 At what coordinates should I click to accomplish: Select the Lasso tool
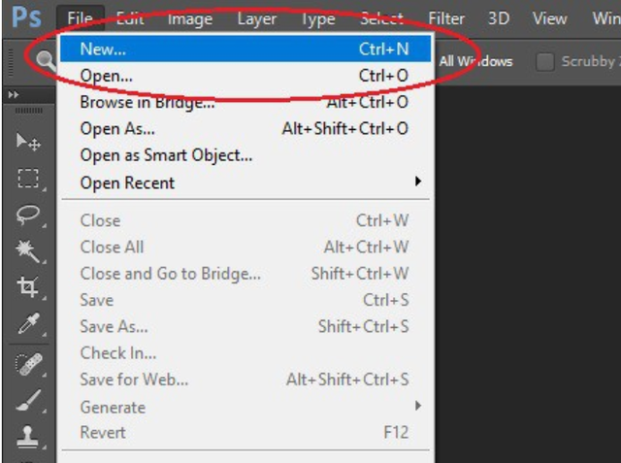(x=28, y=215)
